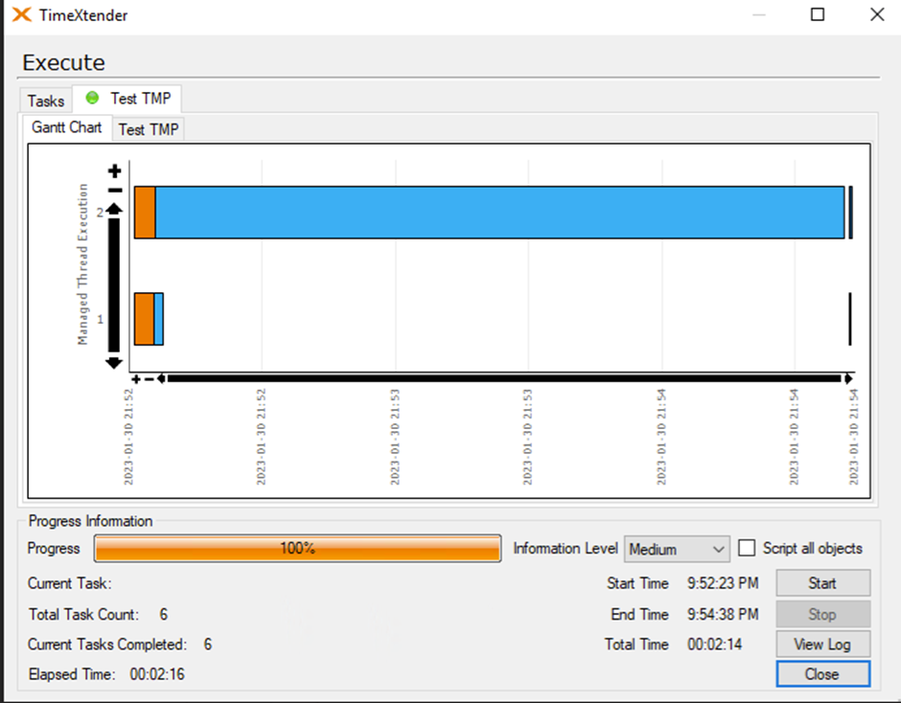Click the Start Time value 9:52:23 PM

pos(723,583)
